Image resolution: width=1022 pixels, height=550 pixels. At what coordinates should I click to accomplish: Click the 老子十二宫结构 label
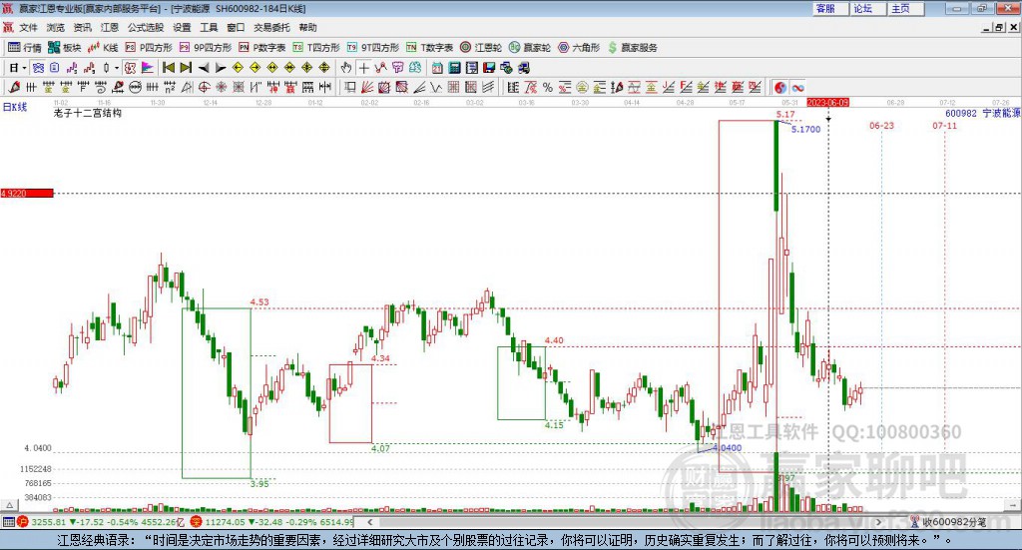coord(88,113)
